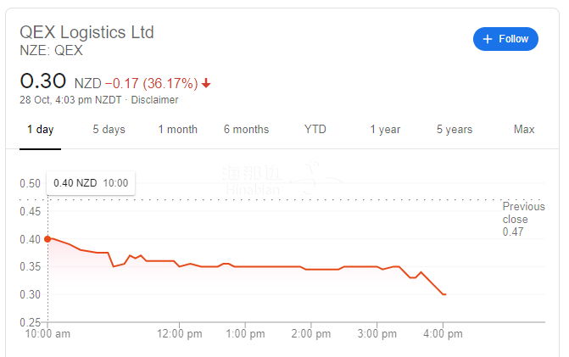Click the plus icon on Follow
Image resolution: width=569 pixels, height=357 pixels.
click(x=488, y=39)
